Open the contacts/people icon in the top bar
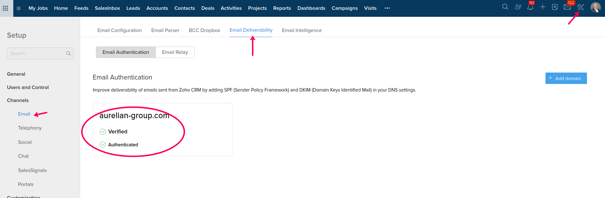 coord(518,7)
